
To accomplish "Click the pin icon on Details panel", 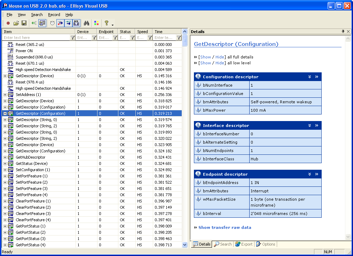I will (x=343, y=31).
